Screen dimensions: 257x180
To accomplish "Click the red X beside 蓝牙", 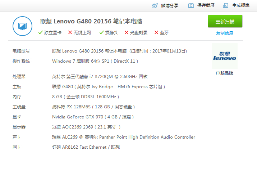I will (x=156, y=32).
